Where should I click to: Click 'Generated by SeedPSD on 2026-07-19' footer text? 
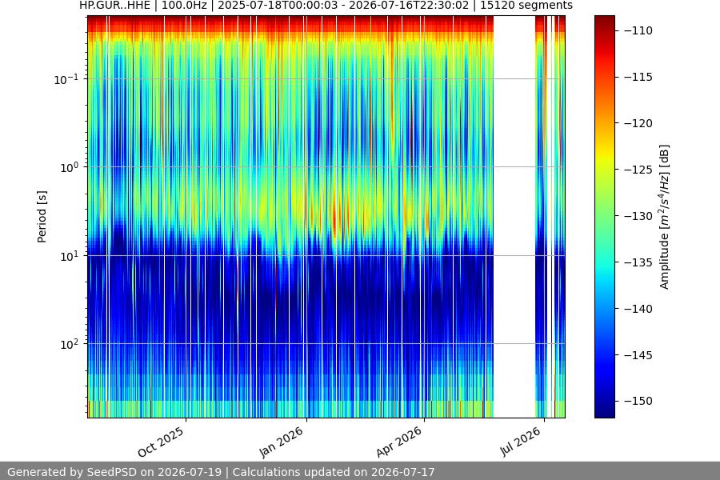(114, 472)
